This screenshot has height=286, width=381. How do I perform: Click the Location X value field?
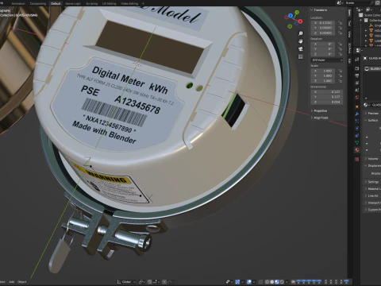pos(324,23)
